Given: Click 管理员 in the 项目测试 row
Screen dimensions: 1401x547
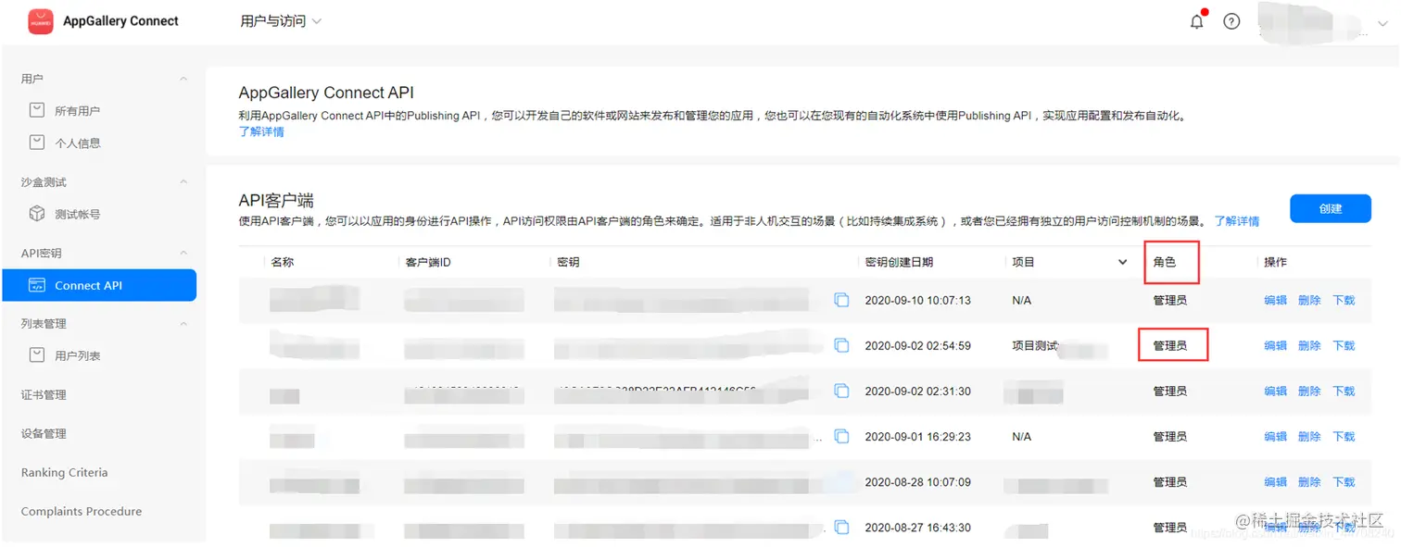Looking at the screenshot, I should [1170, 345].
